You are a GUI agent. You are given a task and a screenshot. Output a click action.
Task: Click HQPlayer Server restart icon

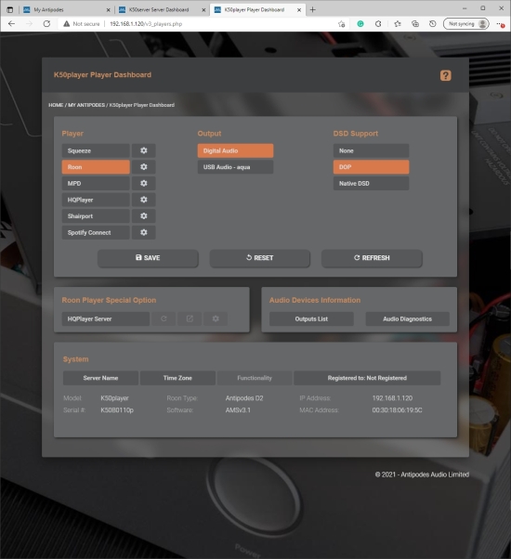164,319
